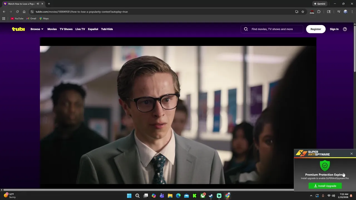Go back with the browser back arrow
The width and height of the screenshot is (356, 200).
pyautogui.click(x=4, y=12)
